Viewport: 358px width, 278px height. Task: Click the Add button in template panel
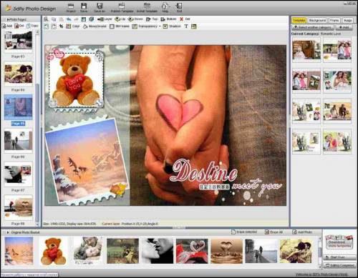(x=344, y=27)
